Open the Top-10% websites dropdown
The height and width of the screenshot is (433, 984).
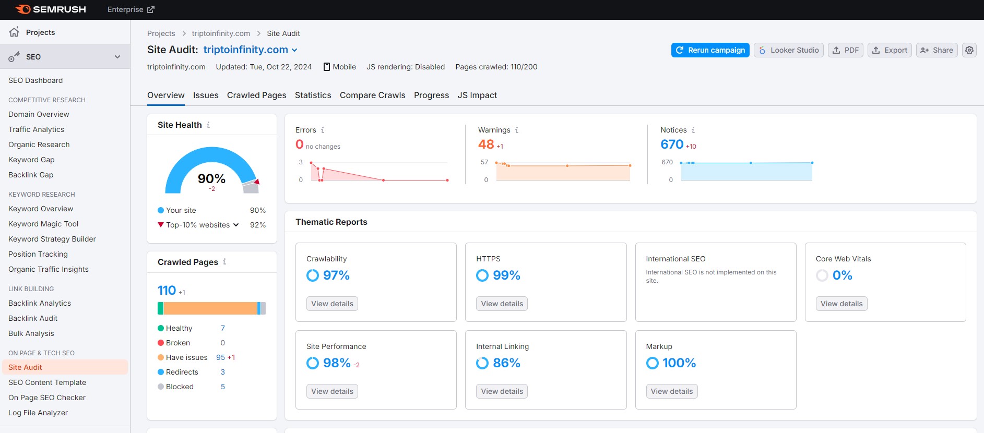203,225
